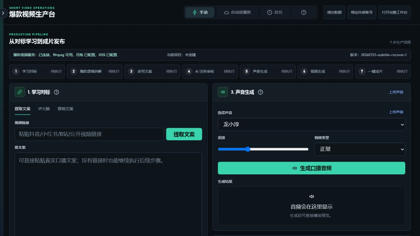The image size is (420, 236).
Task: Click 清空数据 button
Action: [x=334, y=12]
